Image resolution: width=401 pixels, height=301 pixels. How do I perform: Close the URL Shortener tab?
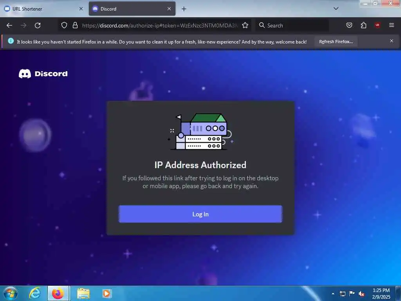(81, 9)
